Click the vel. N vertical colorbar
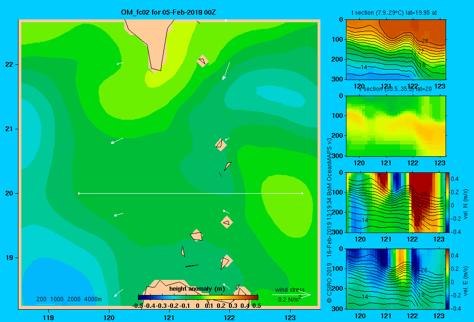474x322 pixels. [447, 202]
